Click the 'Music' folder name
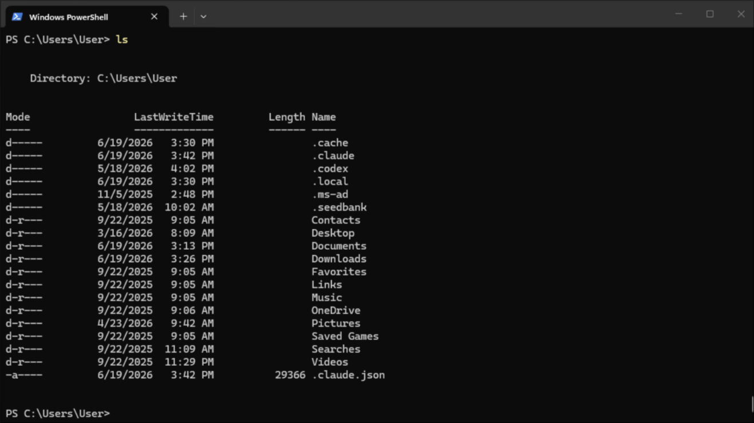 [327, 298]
